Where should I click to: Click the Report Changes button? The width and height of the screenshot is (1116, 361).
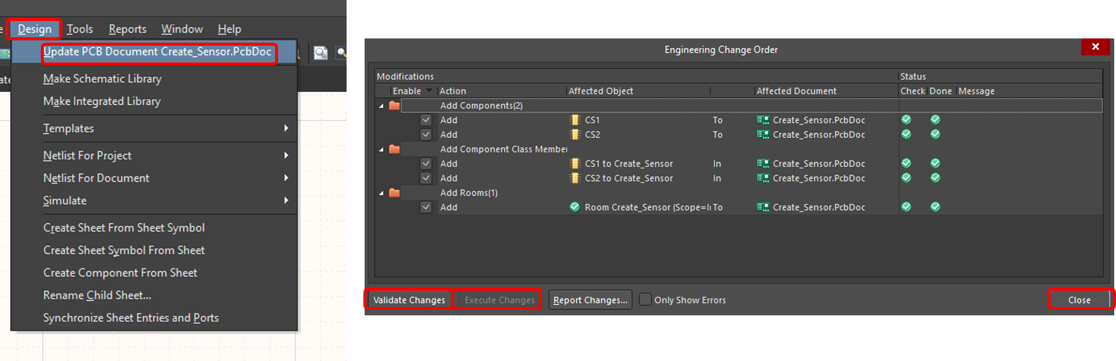pyautogui.click(x=590, y=300)
